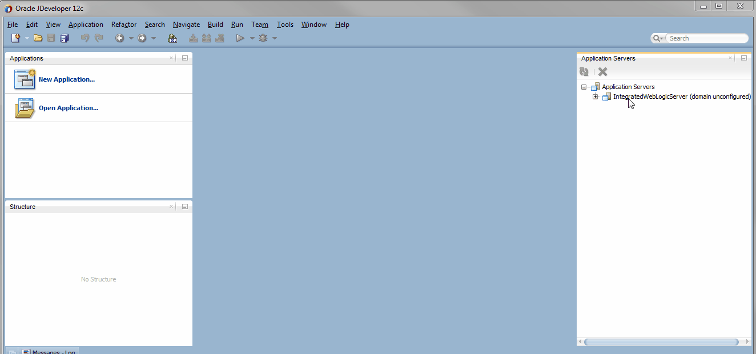Select the Application Servers panel tab
This screenshot has width=756, height=354.
pos(608,58)
